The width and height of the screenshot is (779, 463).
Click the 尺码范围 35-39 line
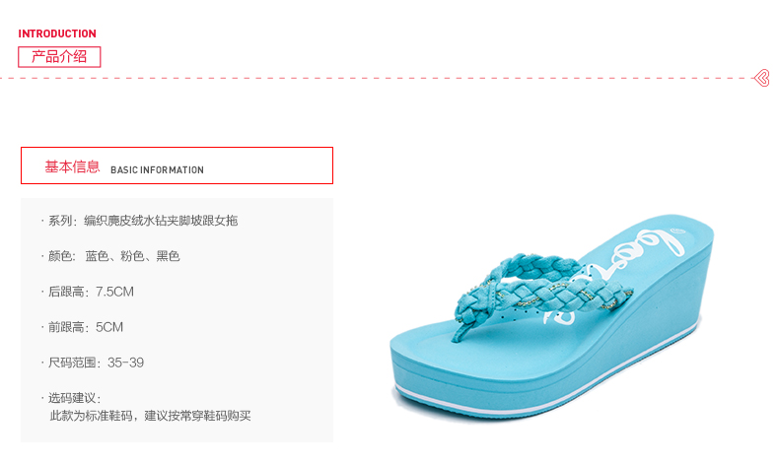(x=93, y=363)
